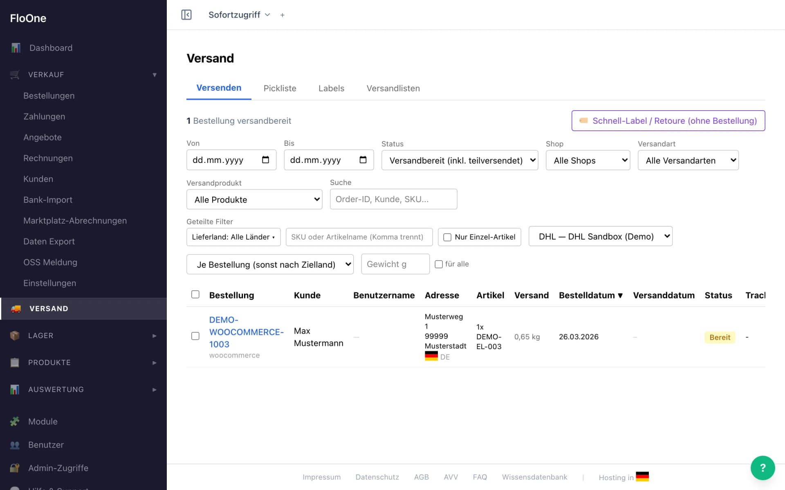Click the Module puzzle piece icon

(x=15, y=421)
